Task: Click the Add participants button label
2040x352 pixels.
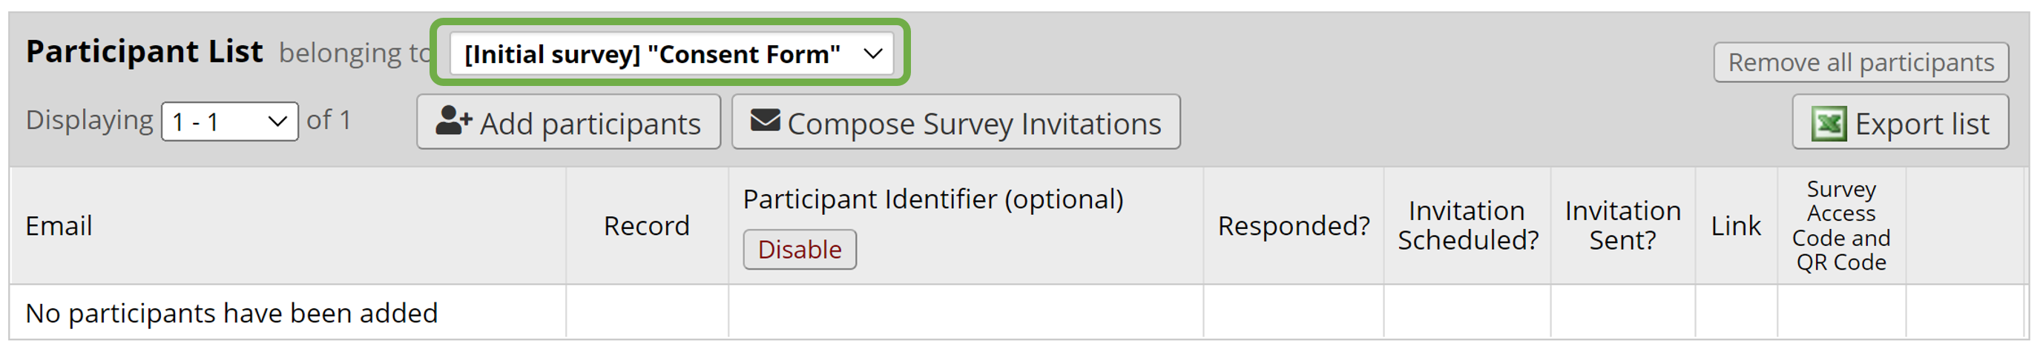Action: click(x=590, y=124)
